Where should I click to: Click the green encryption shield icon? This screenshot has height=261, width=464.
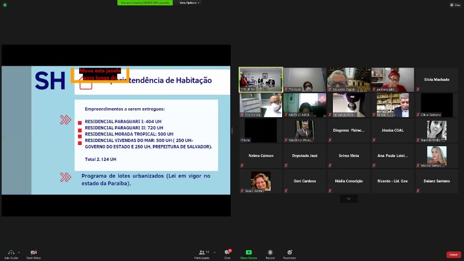tap(5, 5)
